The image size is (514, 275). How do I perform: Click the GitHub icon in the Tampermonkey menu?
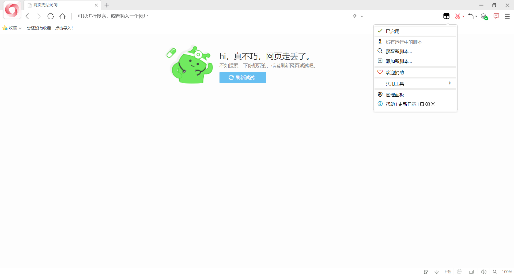tap(422, 104)
